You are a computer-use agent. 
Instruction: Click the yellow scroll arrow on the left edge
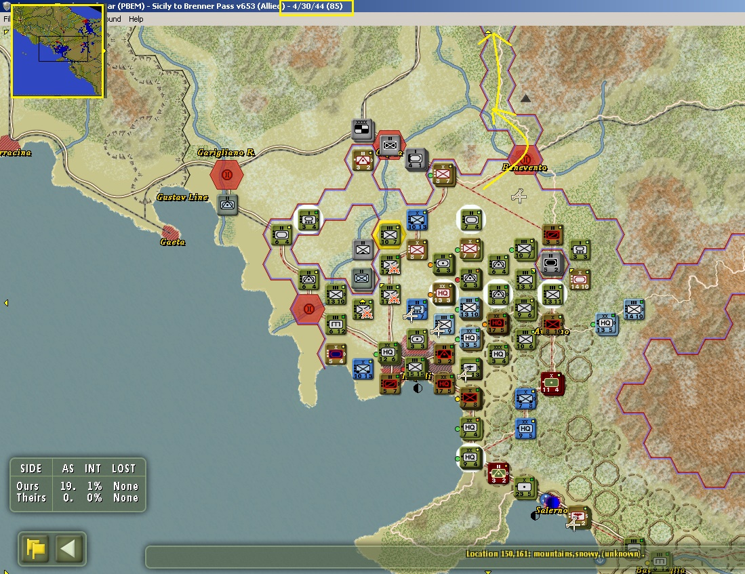click(x=6, y=303)
